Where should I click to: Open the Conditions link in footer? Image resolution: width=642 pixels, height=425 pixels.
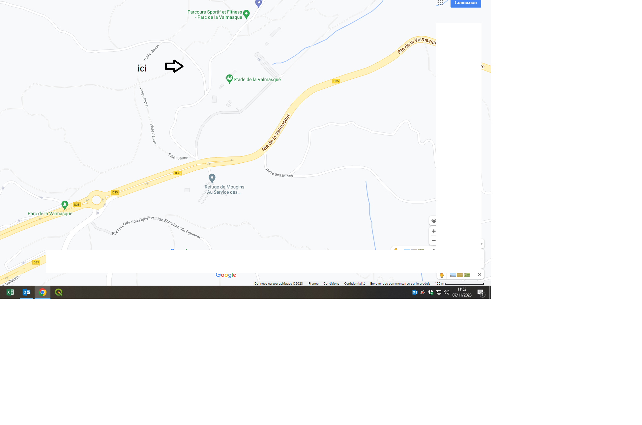[x=331, y=284]
